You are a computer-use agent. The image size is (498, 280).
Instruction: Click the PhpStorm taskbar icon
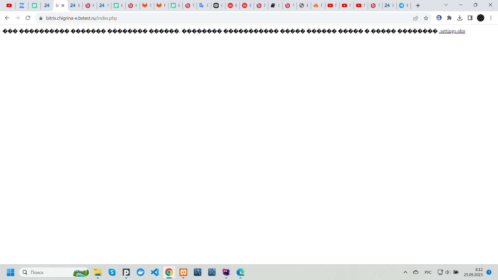226,272
